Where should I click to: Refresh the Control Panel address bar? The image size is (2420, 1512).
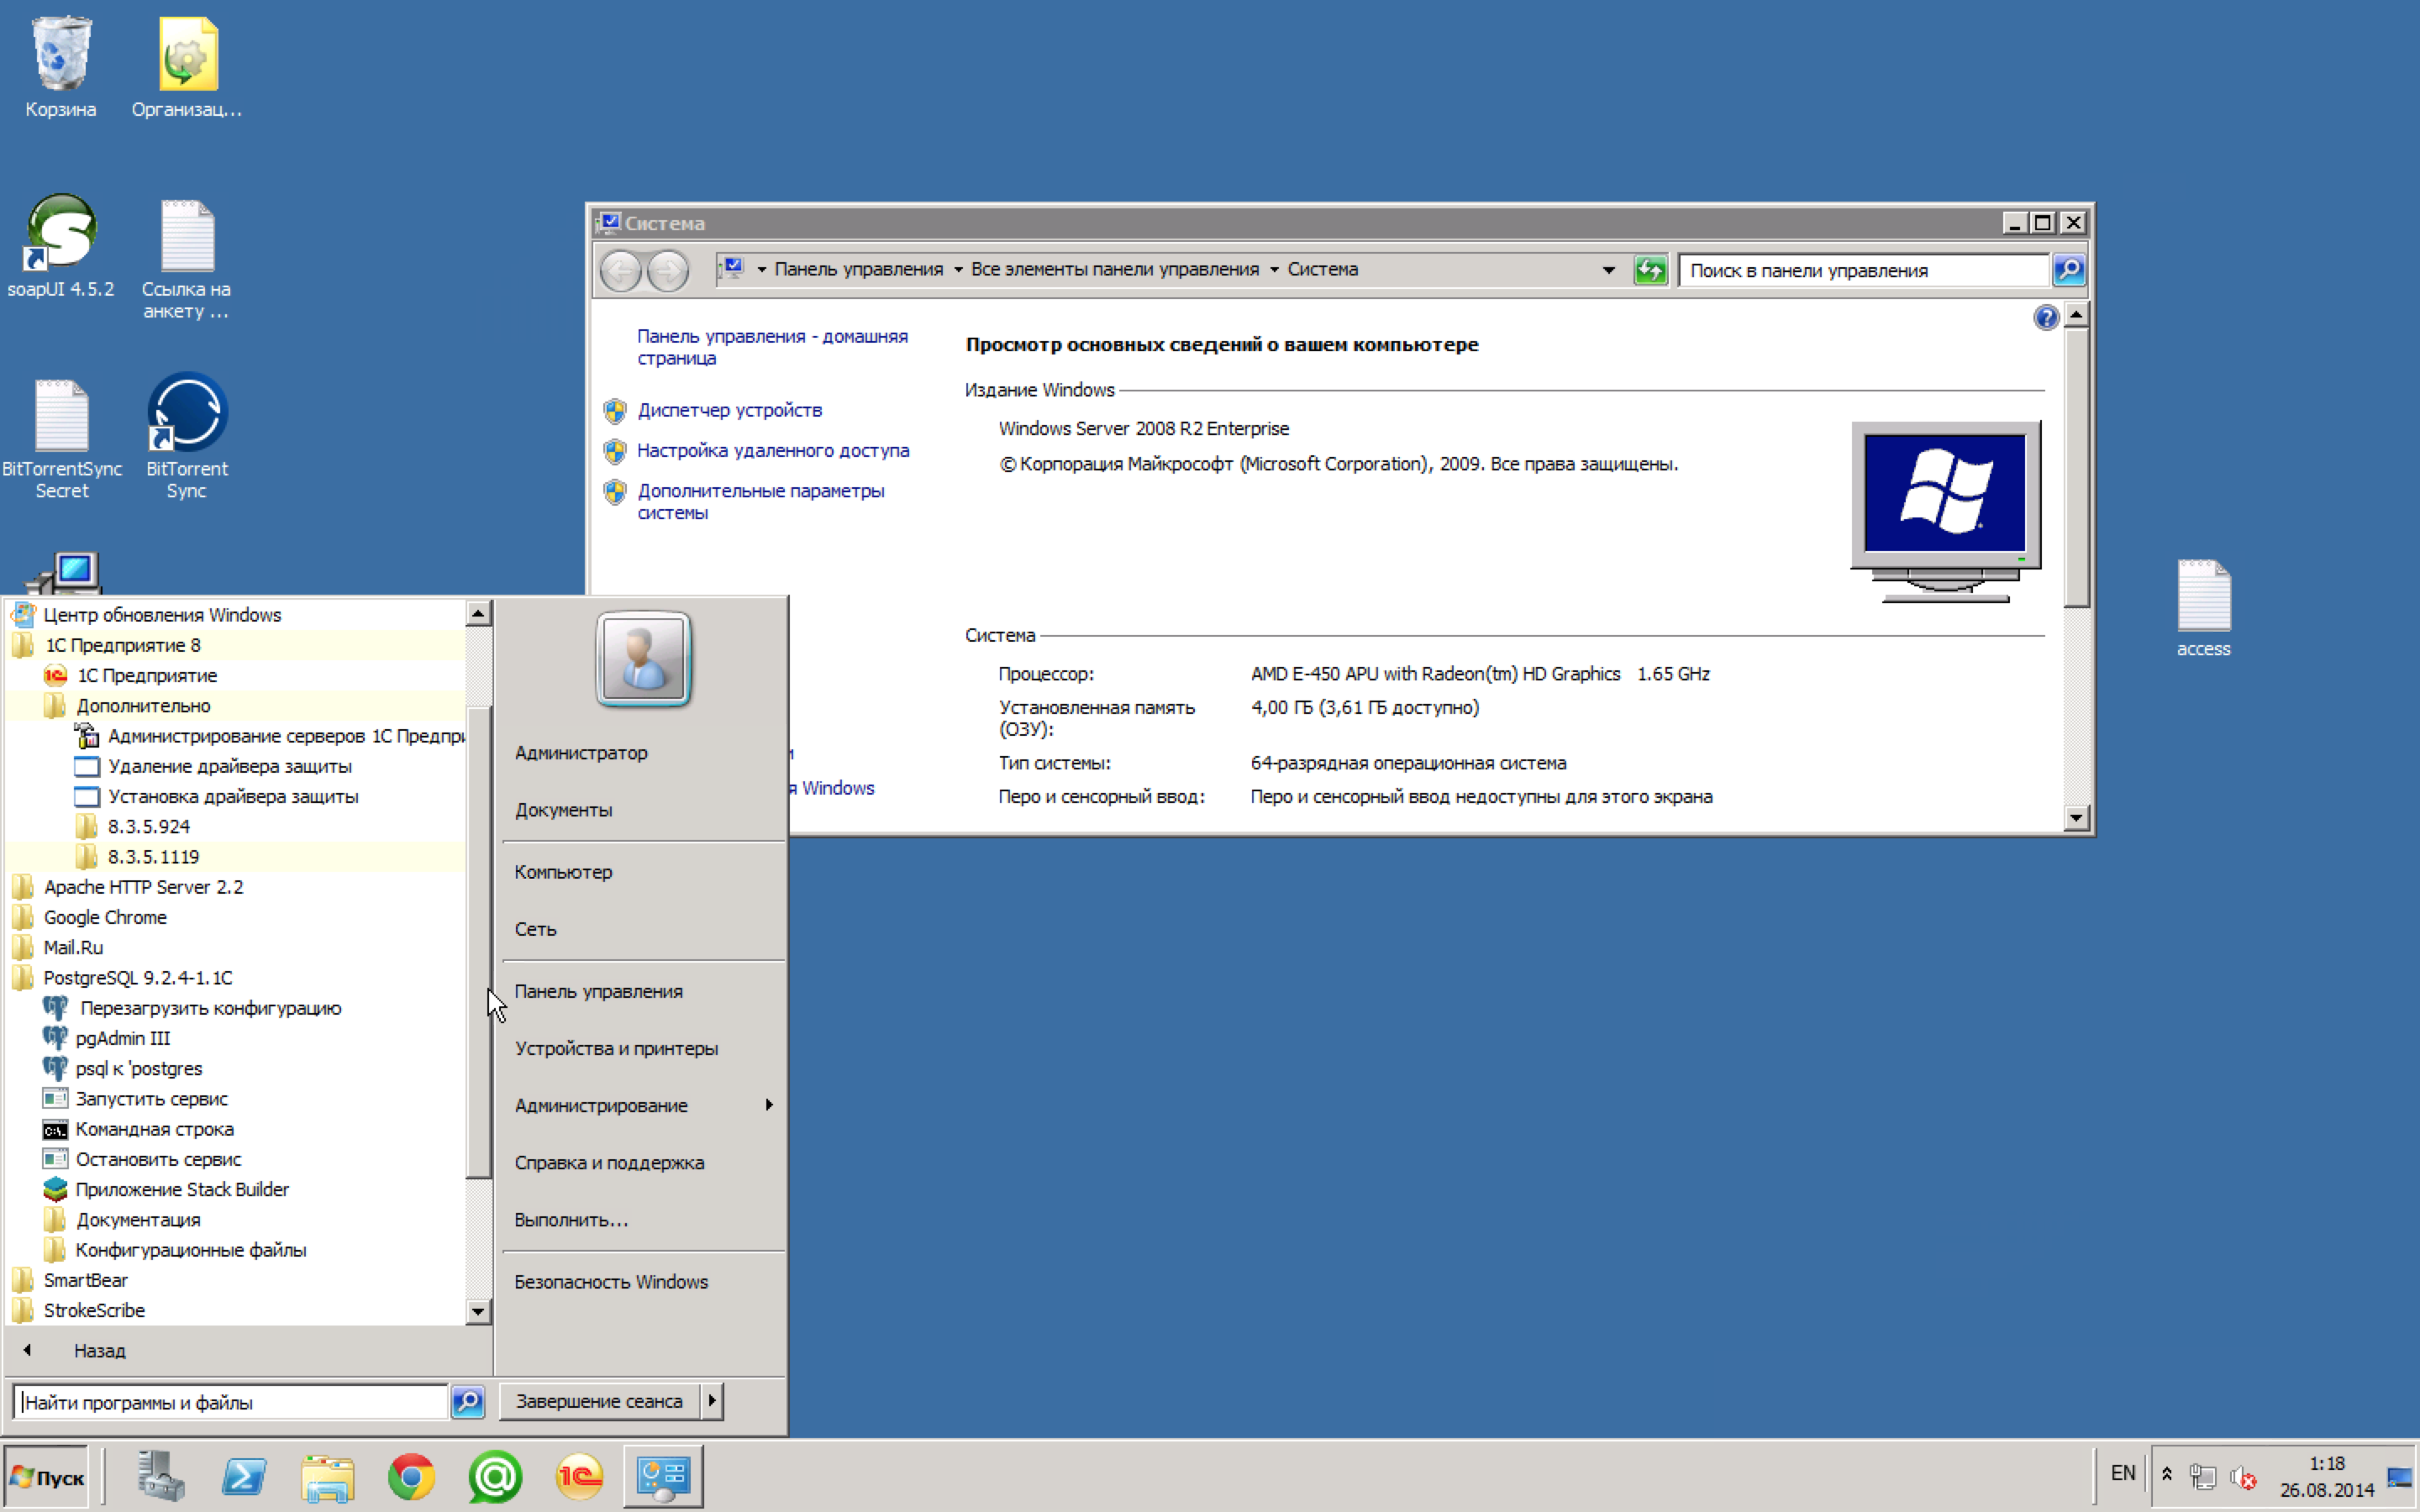click(x=1650, y=270)
